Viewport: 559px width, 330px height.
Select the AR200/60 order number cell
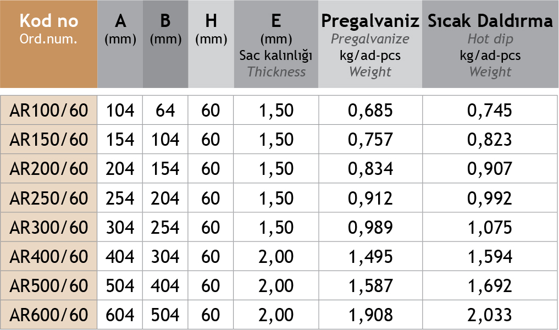(x=49, y=169)
